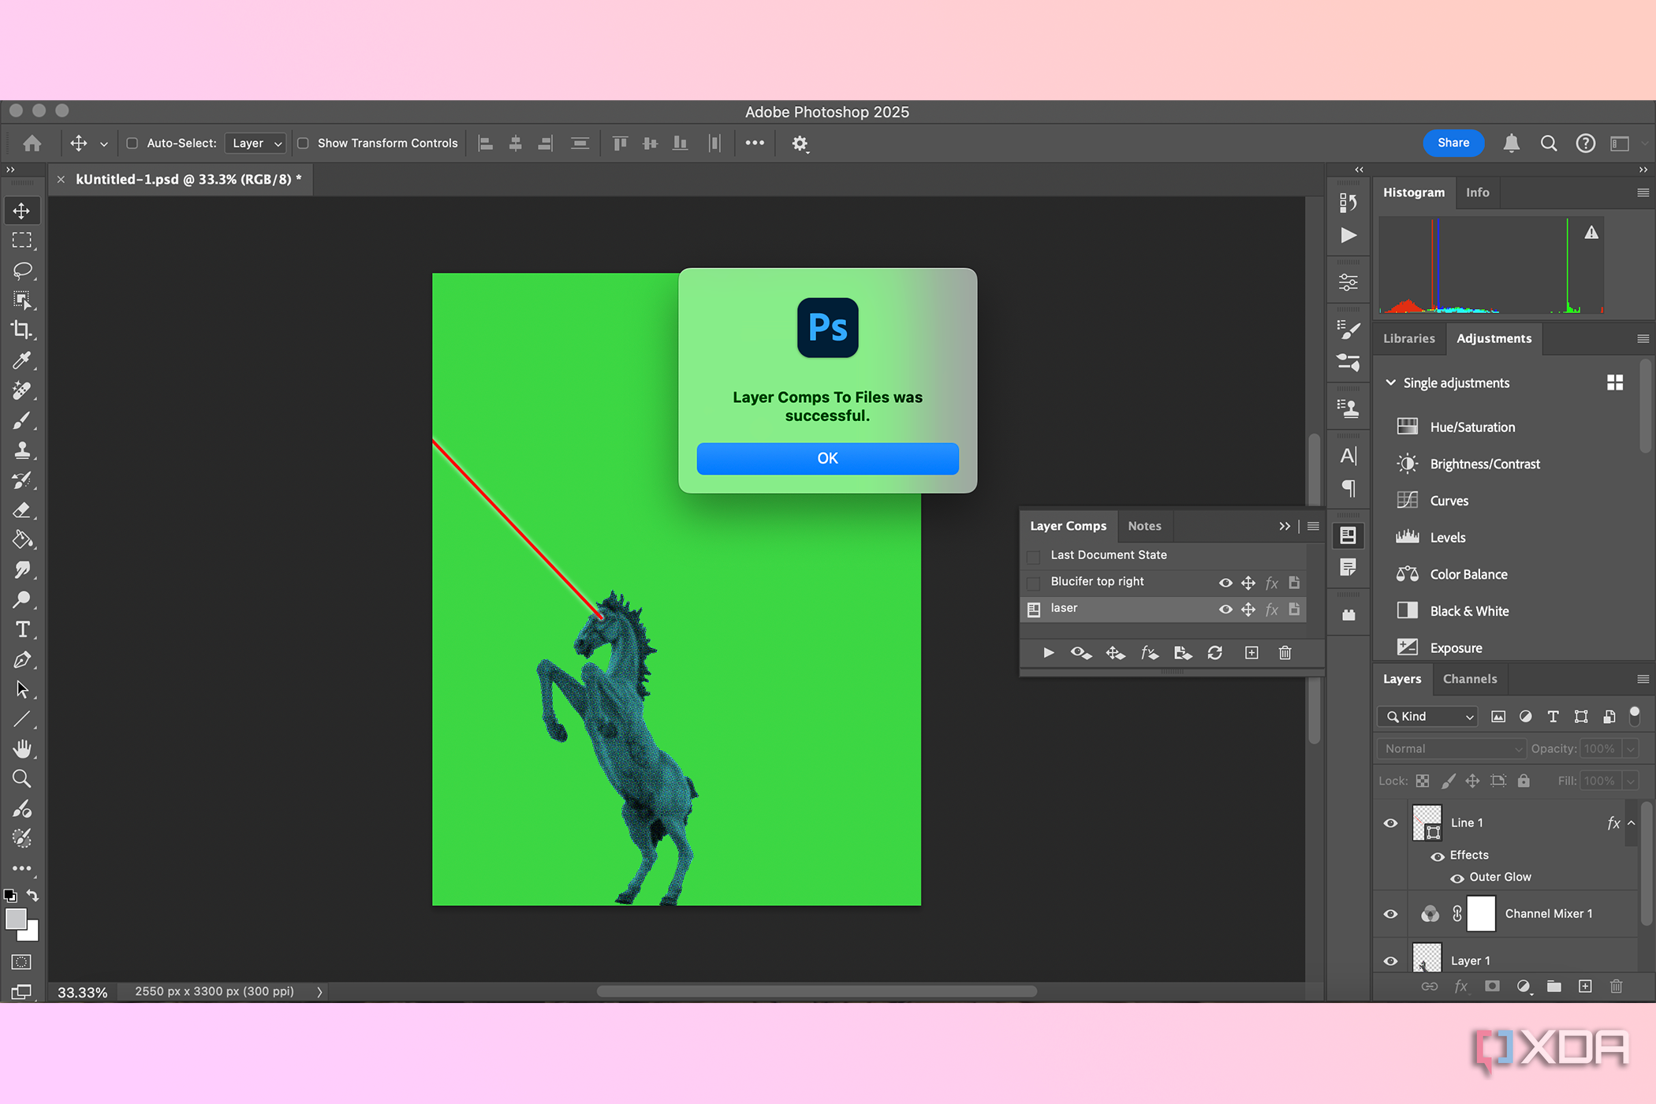Screen dimensions: 1656x1104
Task: Open the Normal blend mode dropdown
Action: coord(1452,748)
